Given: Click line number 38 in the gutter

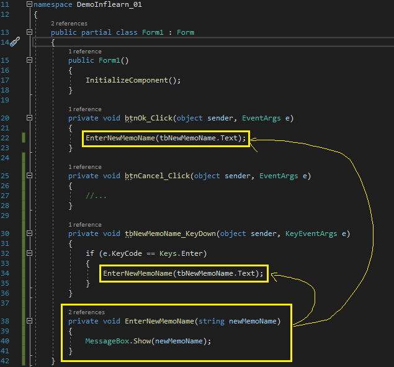Looking at the screenshot, I should [5, 321].
